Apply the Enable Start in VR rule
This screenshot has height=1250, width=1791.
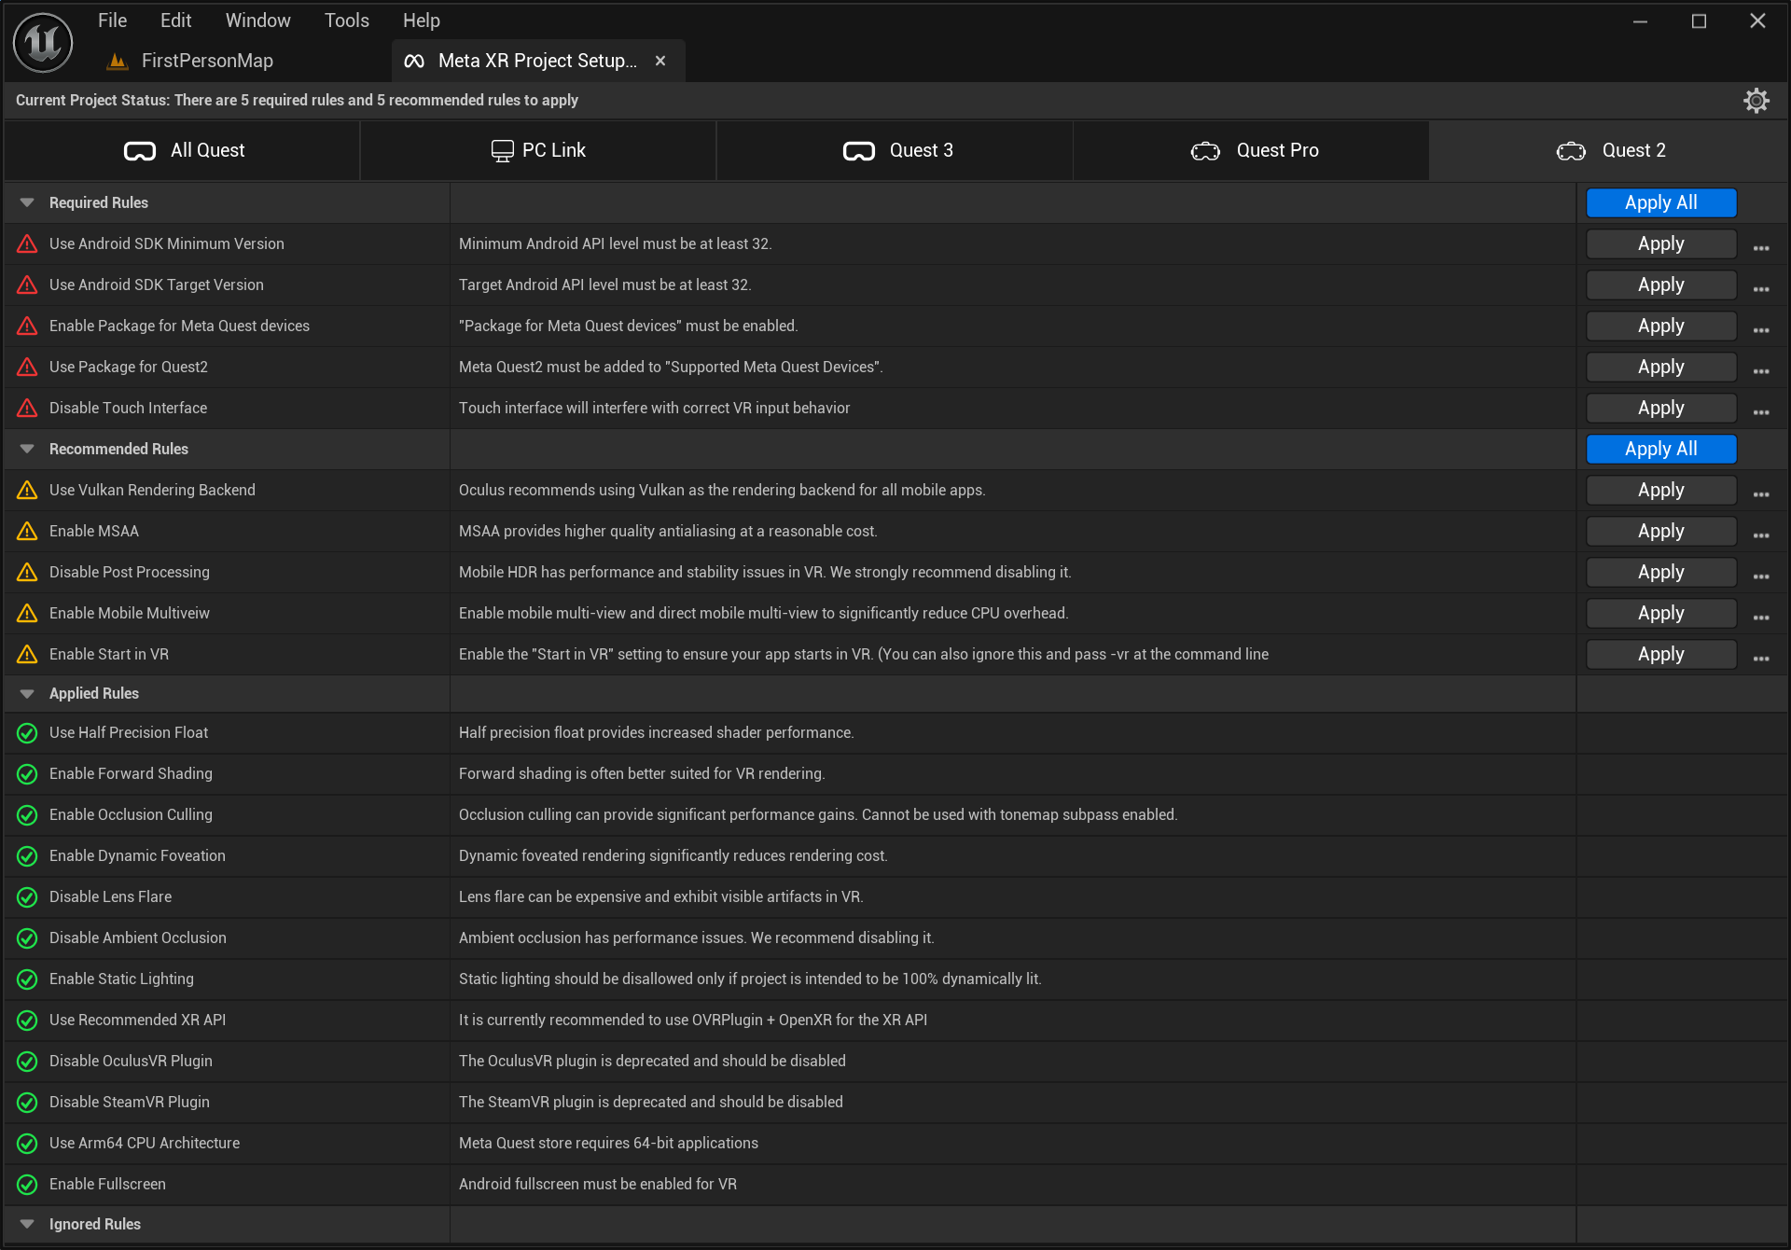coord(1660,654)
